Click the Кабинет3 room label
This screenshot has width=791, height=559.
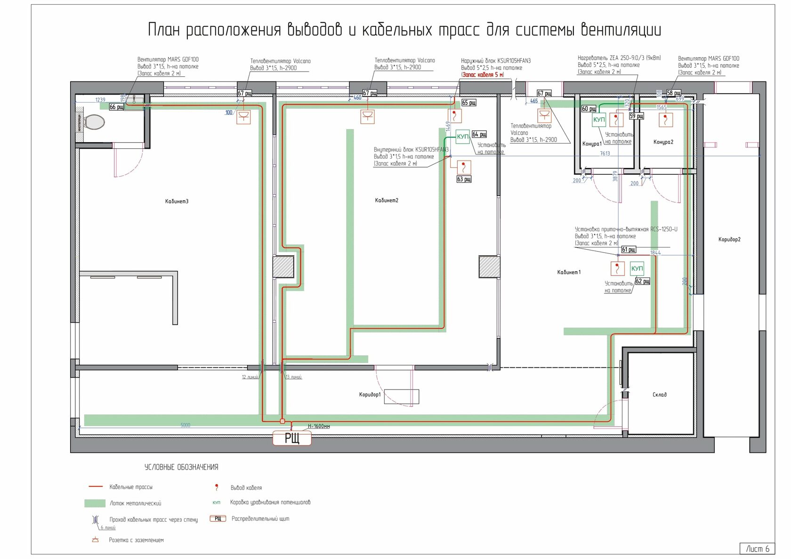(x=177, y=201)
